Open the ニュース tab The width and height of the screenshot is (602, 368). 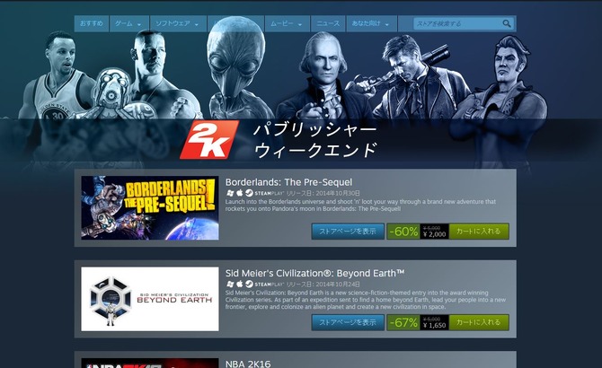click(328, 23)
